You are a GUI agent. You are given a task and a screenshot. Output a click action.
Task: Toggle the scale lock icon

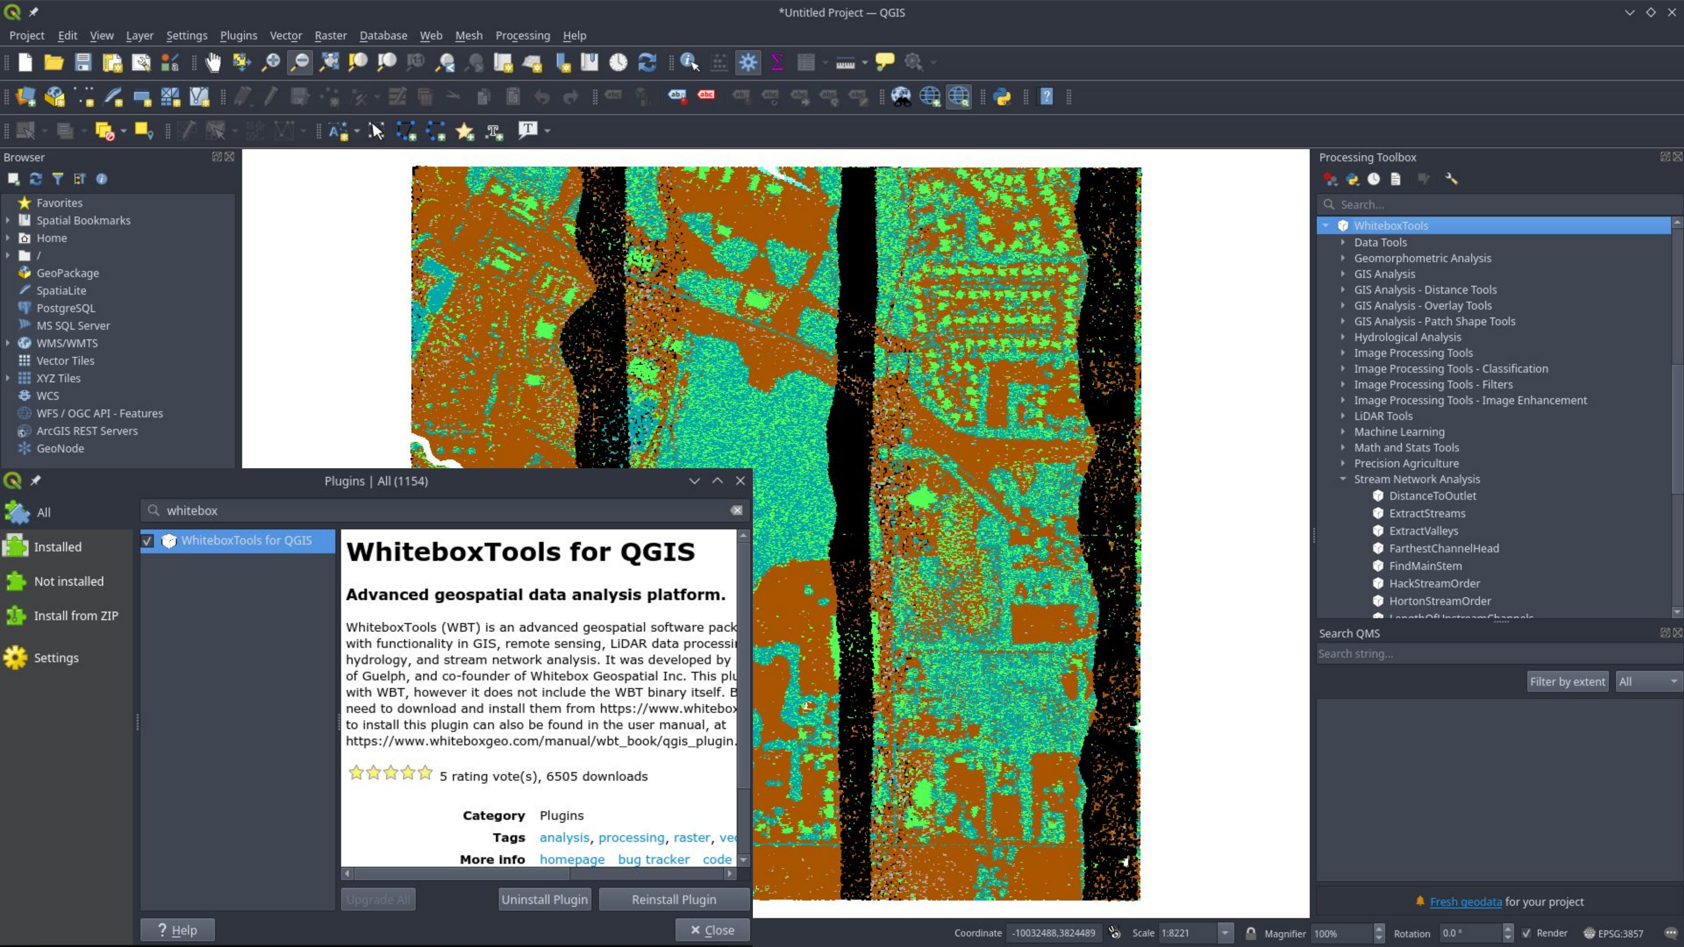[x=1250, y=933]
